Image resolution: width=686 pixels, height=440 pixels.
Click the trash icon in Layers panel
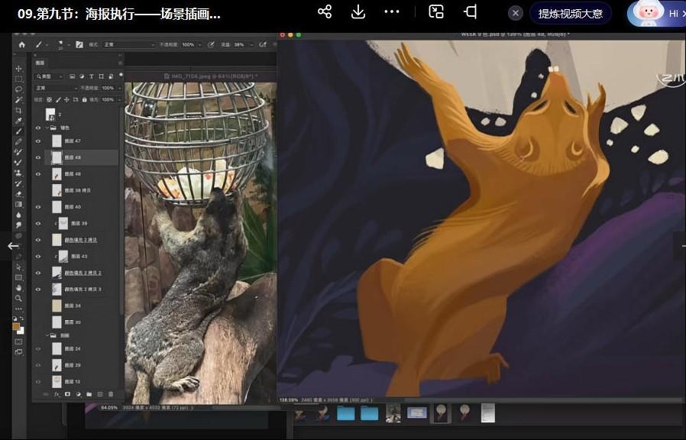coord(111,394)
